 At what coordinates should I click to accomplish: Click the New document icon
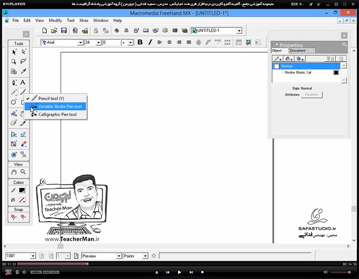tap(44, 31)
